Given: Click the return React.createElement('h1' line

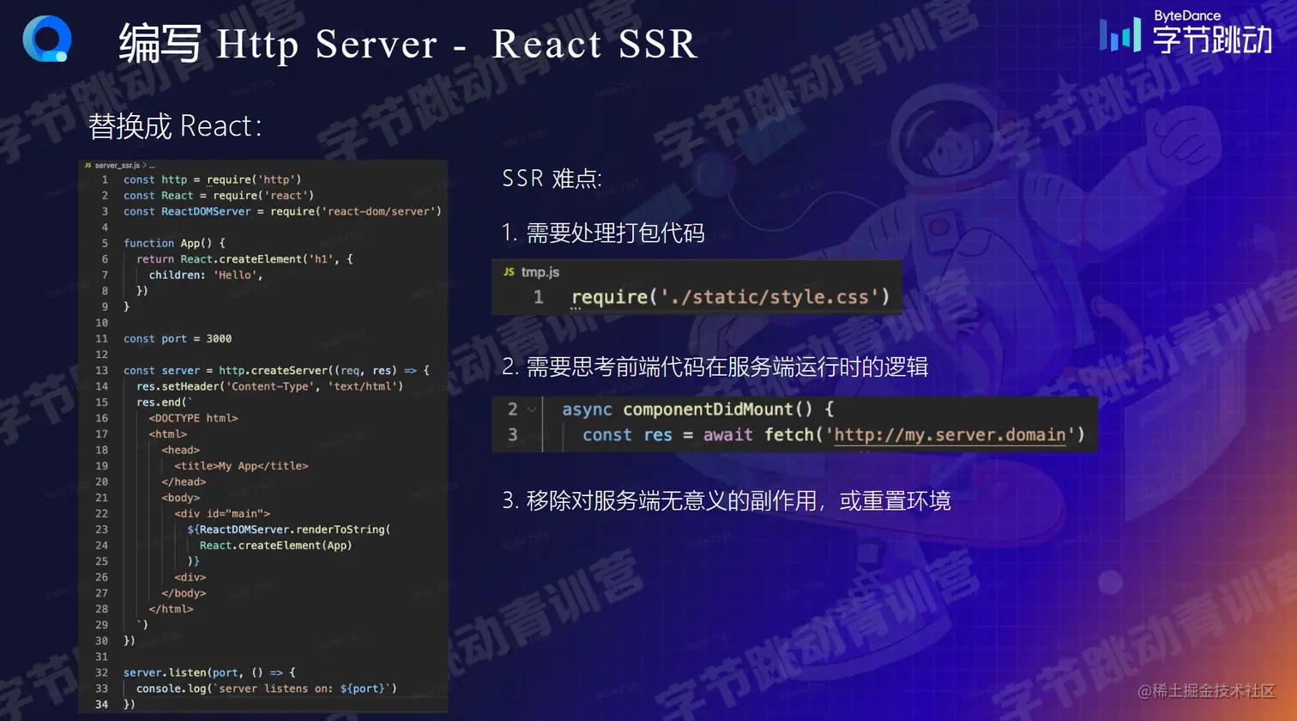Looking at the screenshot, I should click(x=244, y=259).
